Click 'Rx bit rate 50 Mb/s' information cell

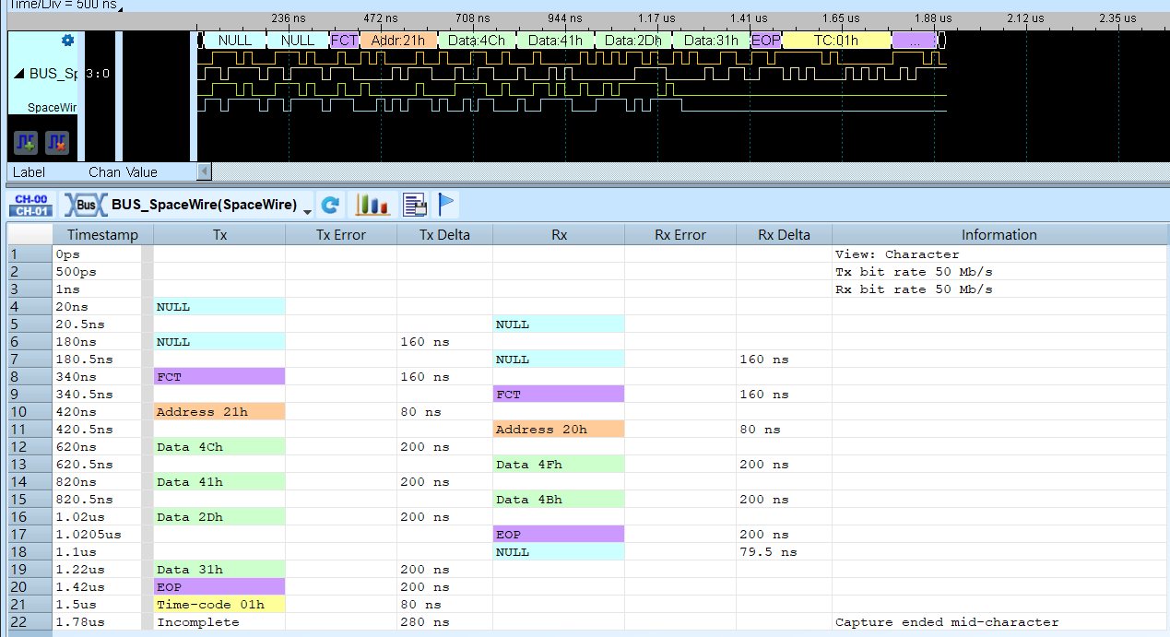pos(999,289)
